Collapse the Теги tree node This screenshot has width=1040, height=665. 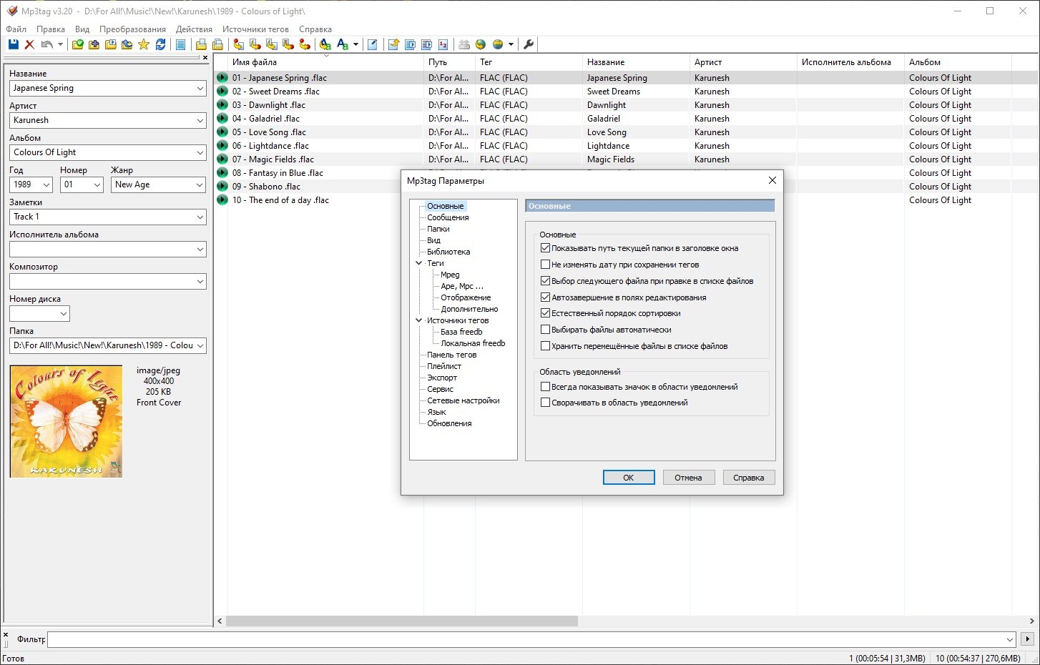418,263
